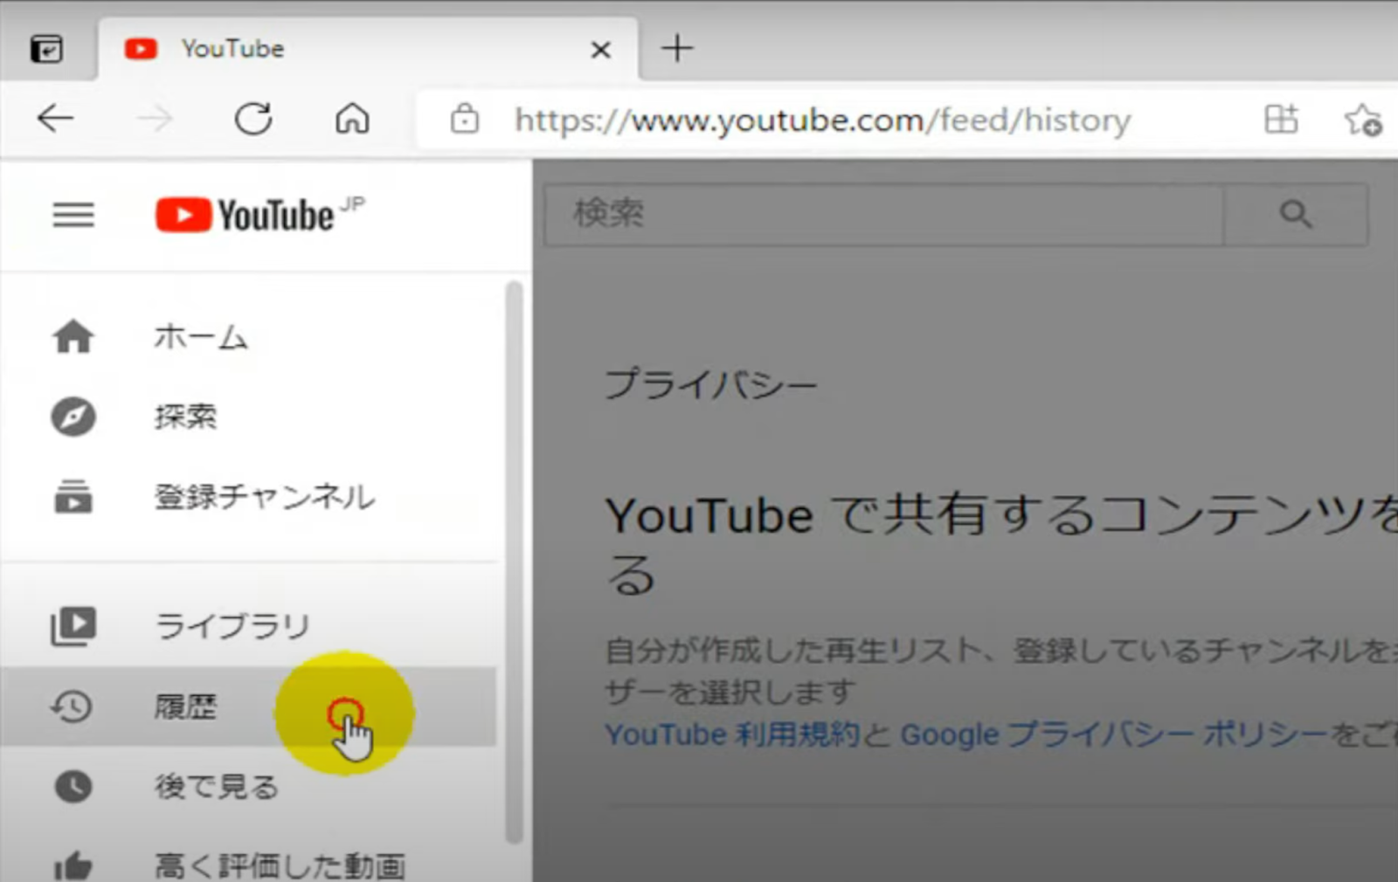Viewport: 1398px width, 882px height.
Task: Go to browser home page
Action: pyautogui.click(x=352, y=118)
